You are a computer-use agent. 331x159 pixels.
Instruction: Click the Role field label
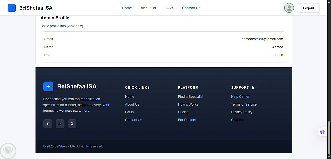(x=48, y=55)
